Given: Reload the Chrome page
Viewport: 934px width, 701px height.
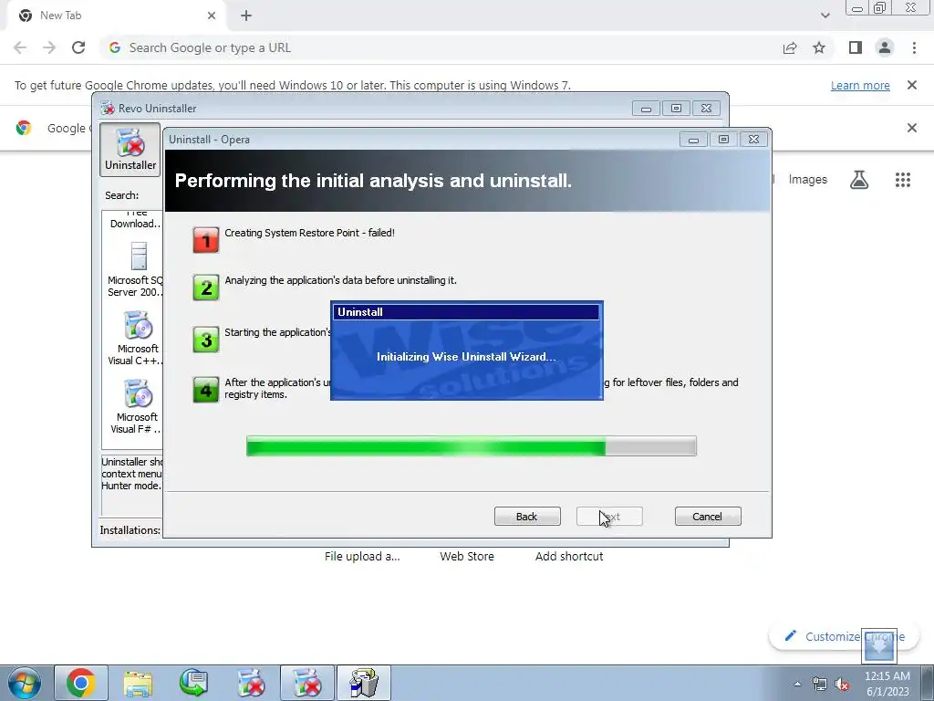Looking at the screenshot, I should click(78, 47).
